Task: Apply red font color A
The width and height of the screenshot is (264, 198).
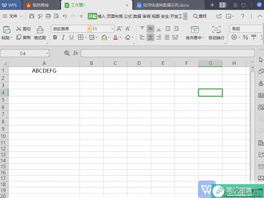Action: click(115, 37)
